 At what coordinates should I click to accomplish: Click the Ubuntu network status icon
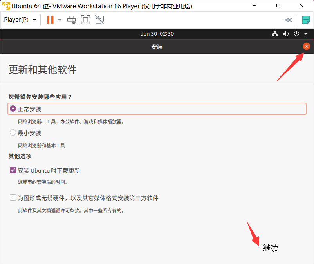[274, 34]
